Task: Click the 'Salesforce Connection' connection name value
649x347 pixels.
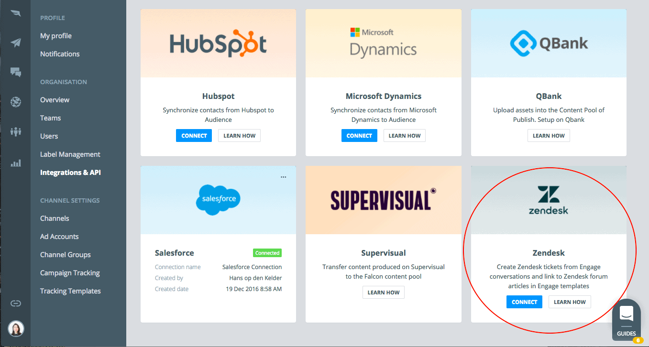Action: pyautogui.click(x=252, y=267)
